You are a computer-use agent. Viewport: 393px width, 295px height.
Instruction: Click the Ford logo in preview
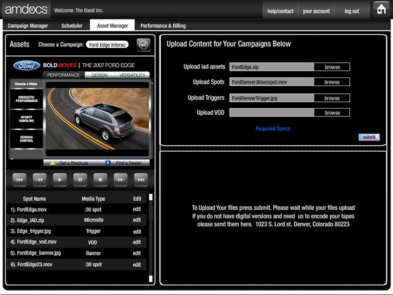coord(26,66)
